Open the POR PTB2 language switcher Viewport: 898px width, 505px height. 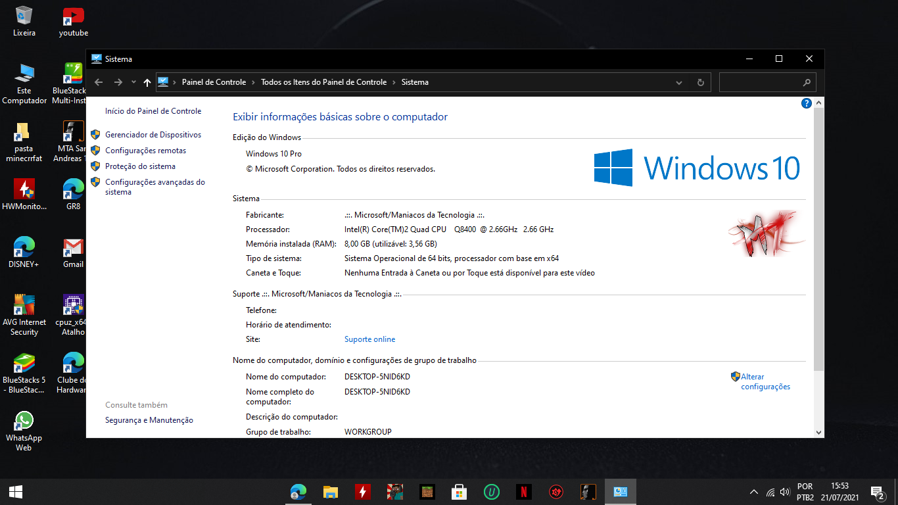tap(805, 492)
